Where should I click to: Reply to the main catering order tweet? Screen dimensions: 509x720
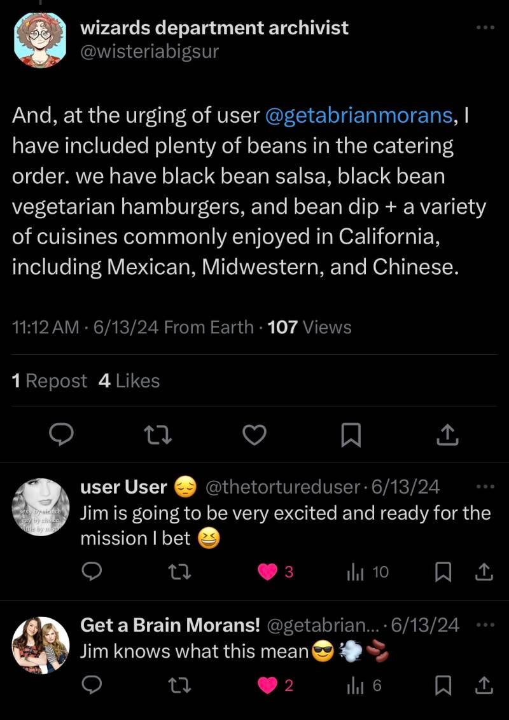click(62, 435)
